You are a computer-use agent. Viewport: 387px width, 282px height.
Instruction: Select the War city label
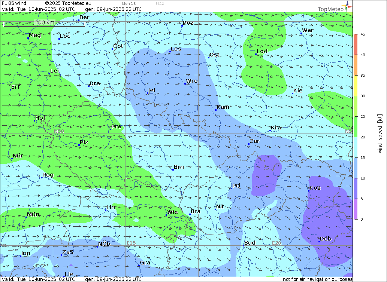(x=308, y=30)
